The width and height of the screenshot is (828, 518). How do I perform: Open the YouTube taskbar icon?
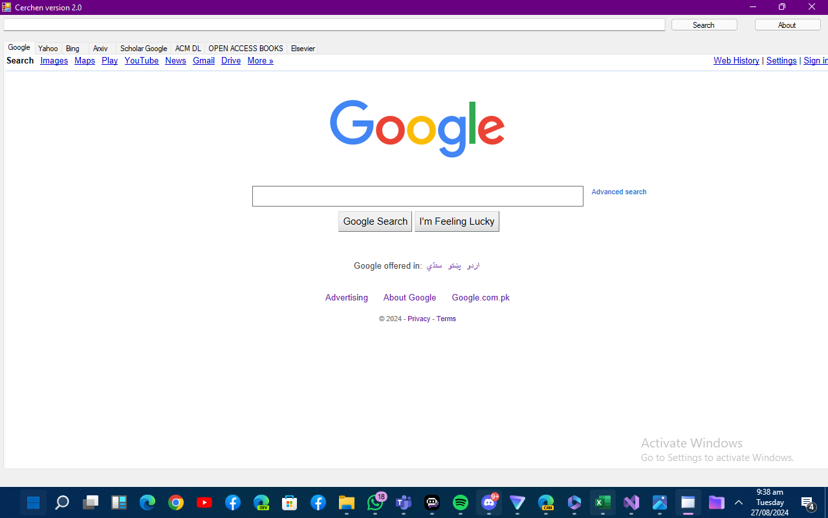[204, 502]
